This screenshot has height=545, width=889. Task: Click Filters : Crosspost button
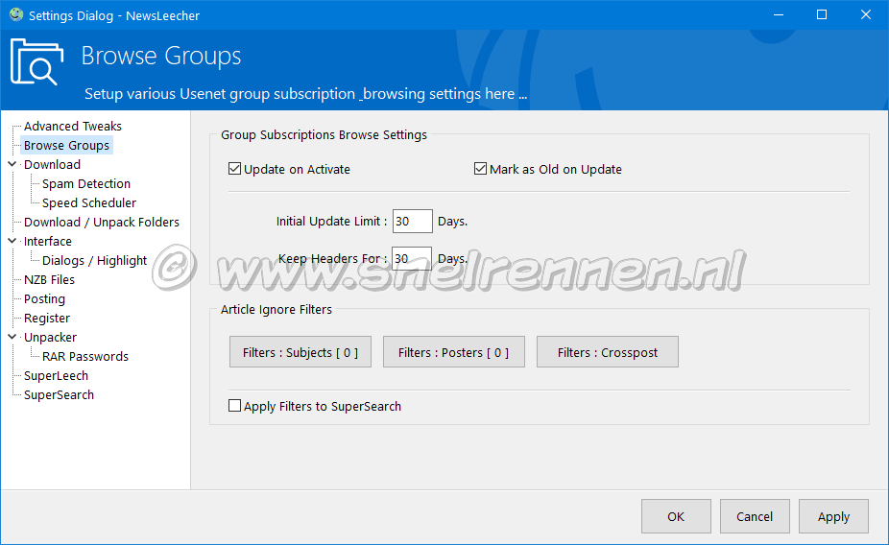click(607, 352)
